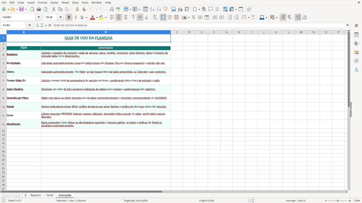The width and height of the screenshot is (362, 203).
Task: Switch to the Registros sheet tab
Action: [36, 195]
